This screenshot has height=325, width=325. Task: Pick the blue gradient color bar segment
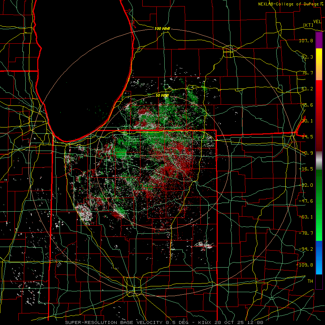(319, 257)
